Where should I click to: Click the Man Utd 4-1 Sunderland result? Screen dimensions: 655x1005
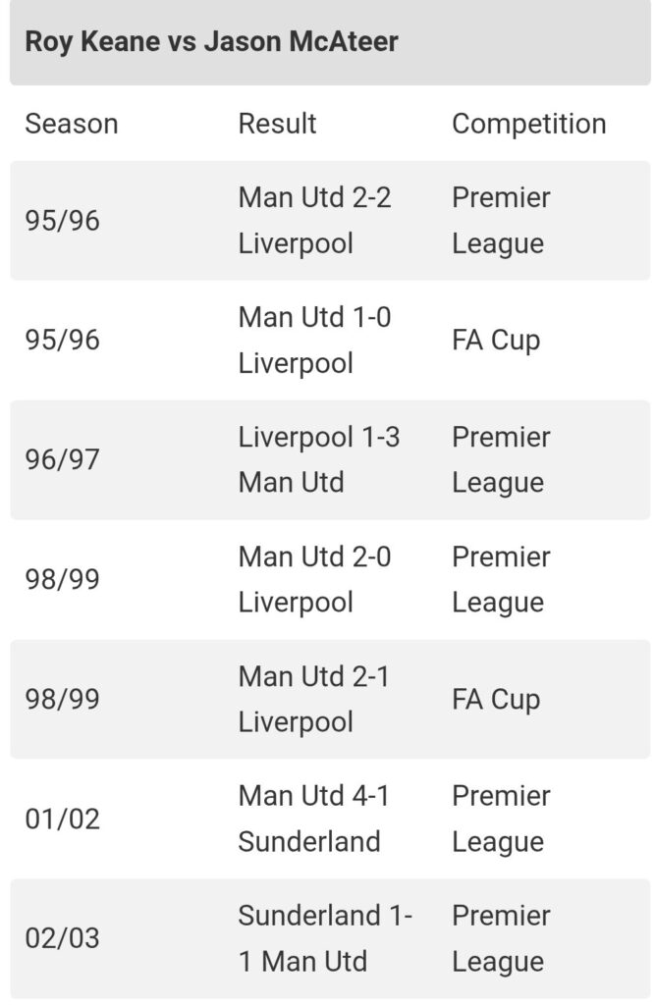[x=313, y=819]
